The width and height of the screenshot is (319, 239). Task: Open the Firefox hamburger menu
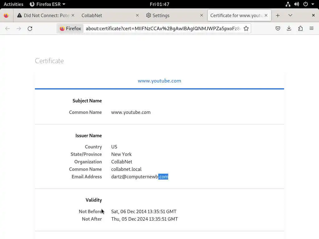[312, 28]
